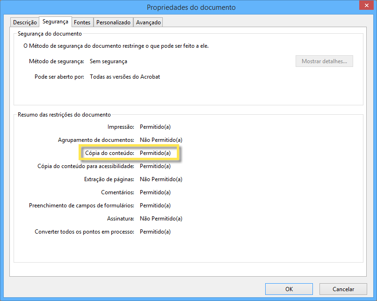
Task: Select the highlighted Cópia do conteúdo row
Action: (130, 153)
